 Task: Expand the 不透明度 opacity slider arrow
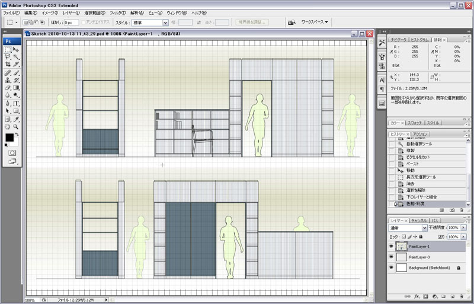click(462, 228)
